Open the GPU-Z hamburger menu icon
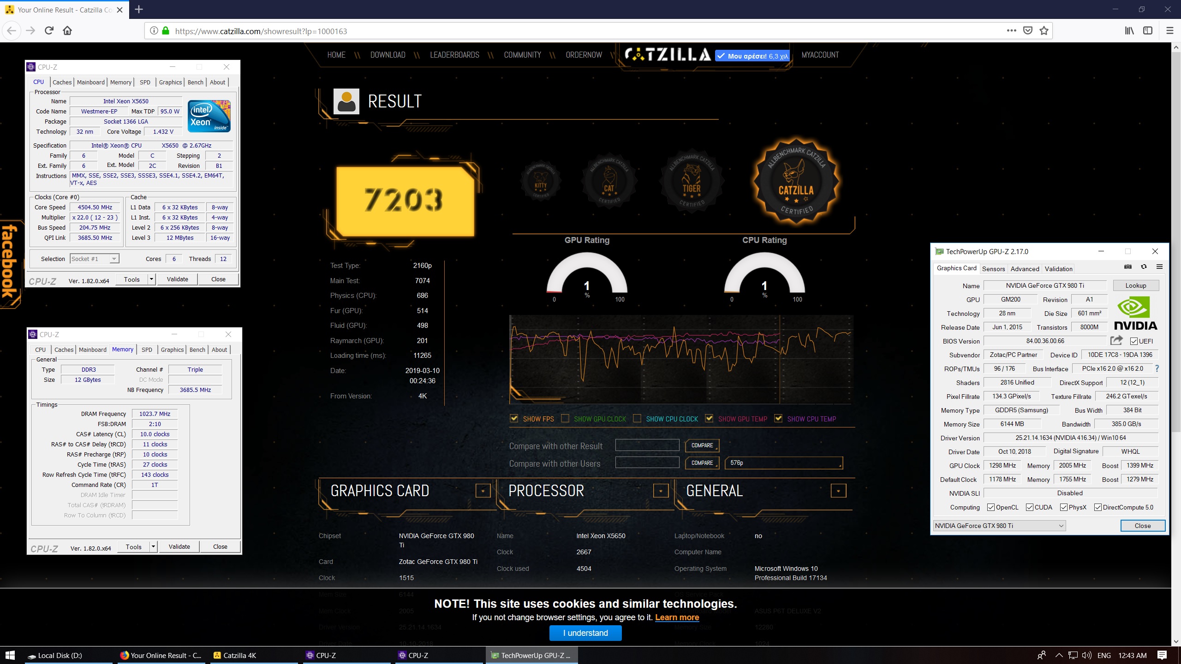The image size is (1181, 664). pos(1159,267)
